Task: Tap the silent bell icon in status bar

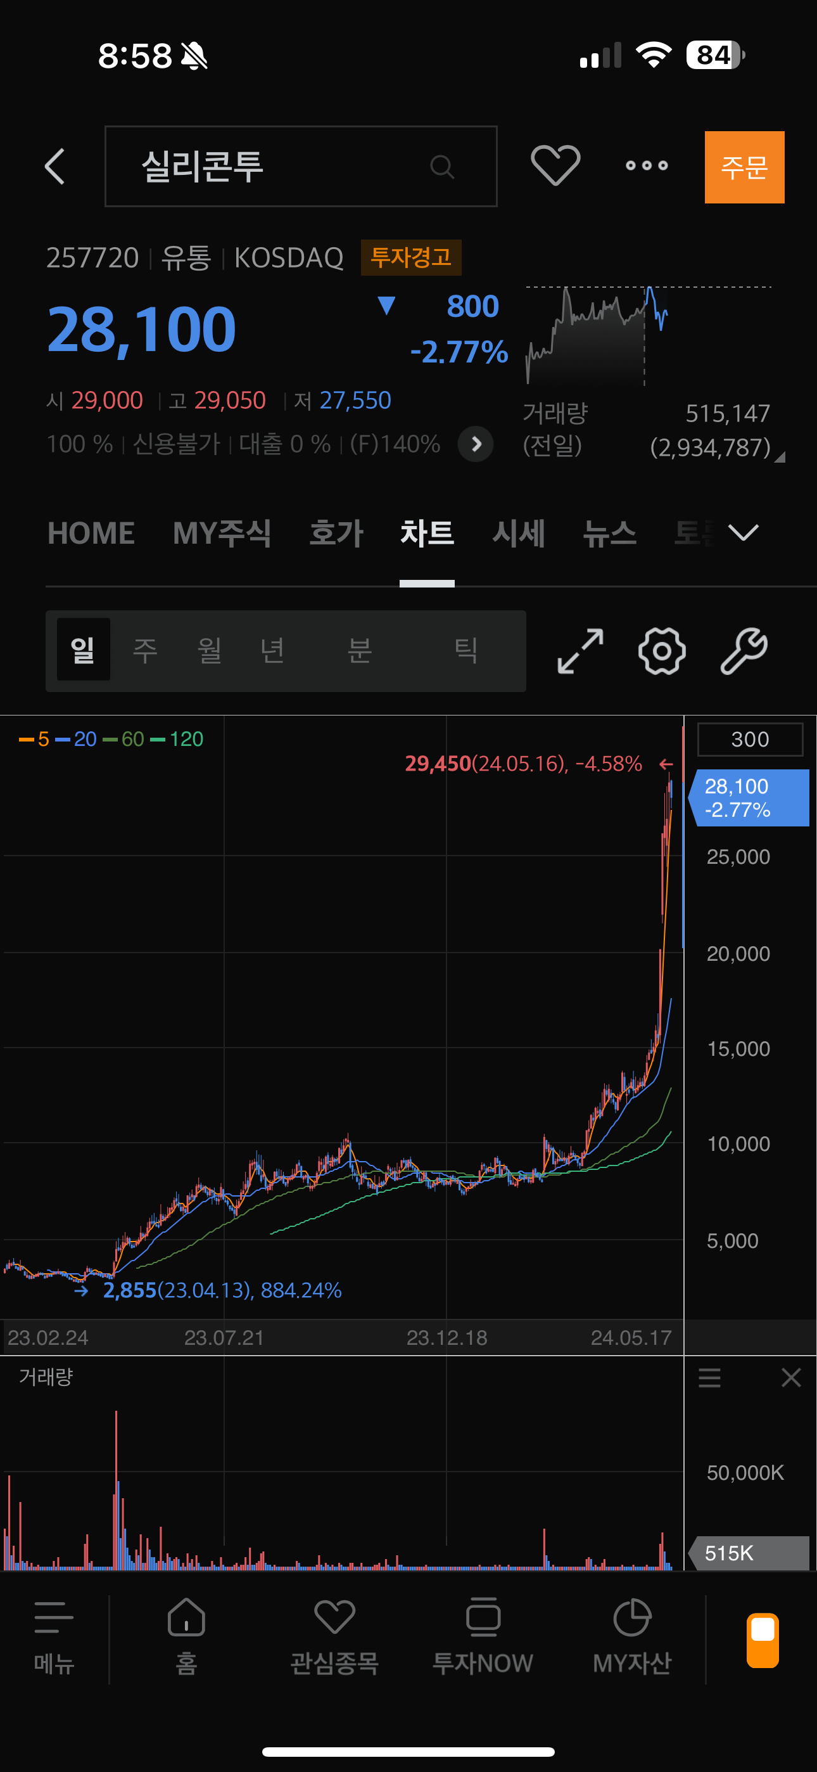Action: (194, 56)
